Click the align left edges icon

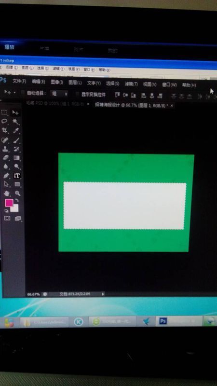pyautogui.click(x=144, y=95)
